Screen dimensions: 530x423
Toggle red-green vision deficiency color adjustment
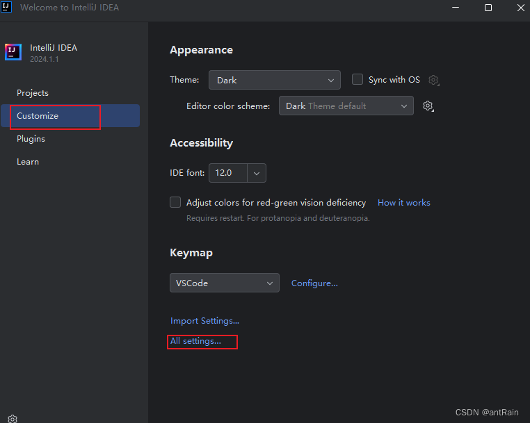175,202
